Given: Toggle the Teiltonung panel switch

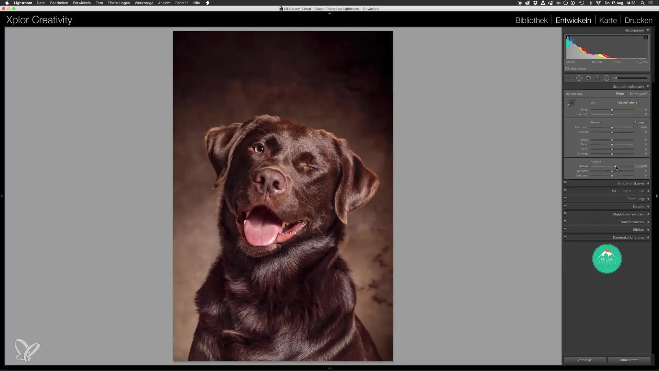Looking at the screenshot, I should [565, 199].
